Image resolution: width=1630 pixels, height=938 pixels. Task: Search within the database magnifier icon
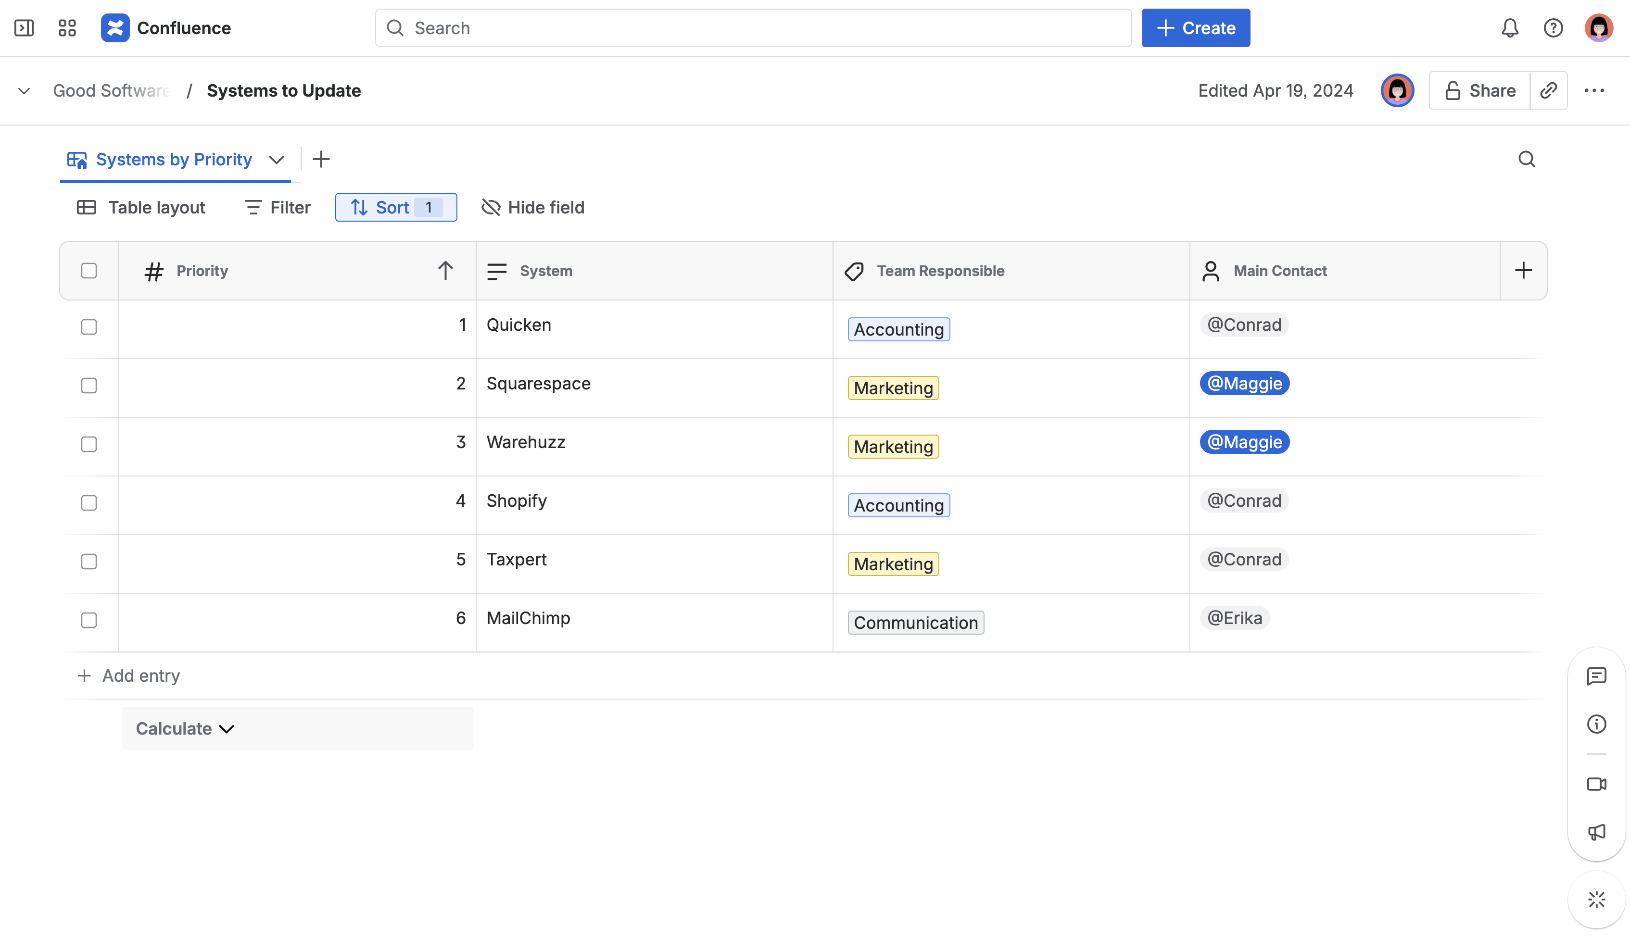(1526, 159)
